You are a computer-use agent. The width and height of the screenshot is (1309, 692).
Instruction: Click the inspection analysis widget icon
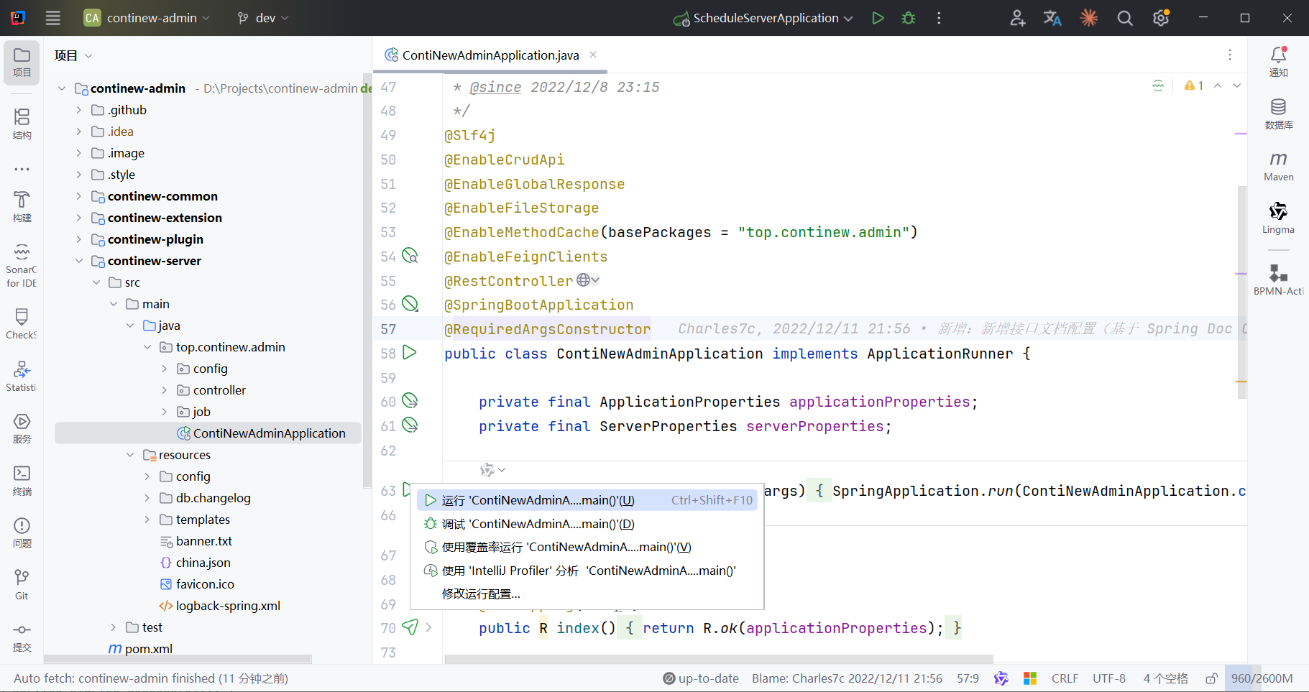tap(1158, 86)
